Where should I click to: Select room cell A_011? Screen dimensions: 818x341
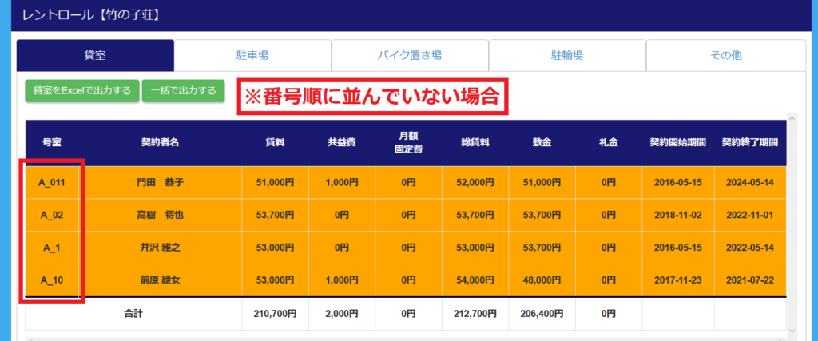(53, 183)
